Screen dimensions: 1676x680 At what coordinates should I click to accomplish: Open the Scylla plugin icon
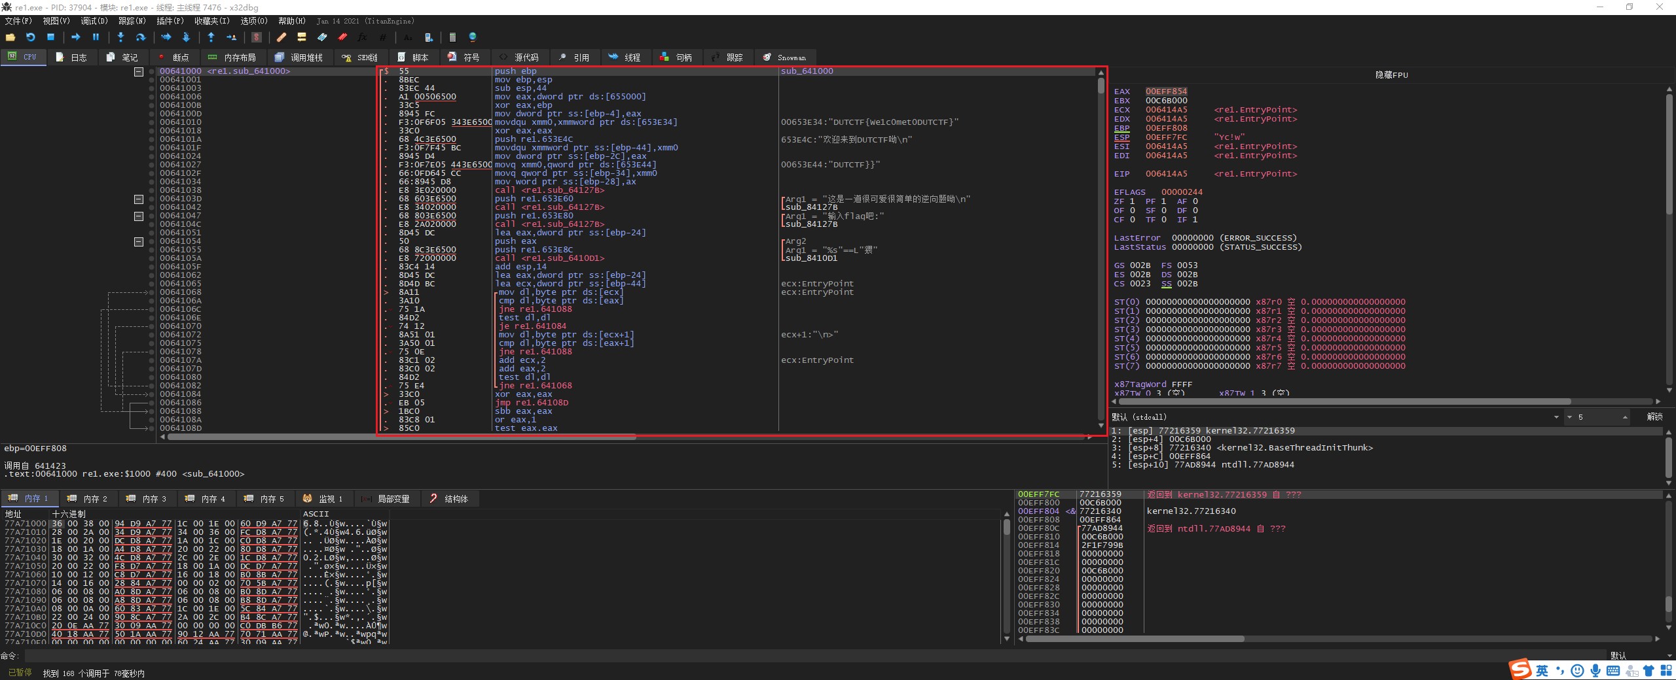[257, 38]
